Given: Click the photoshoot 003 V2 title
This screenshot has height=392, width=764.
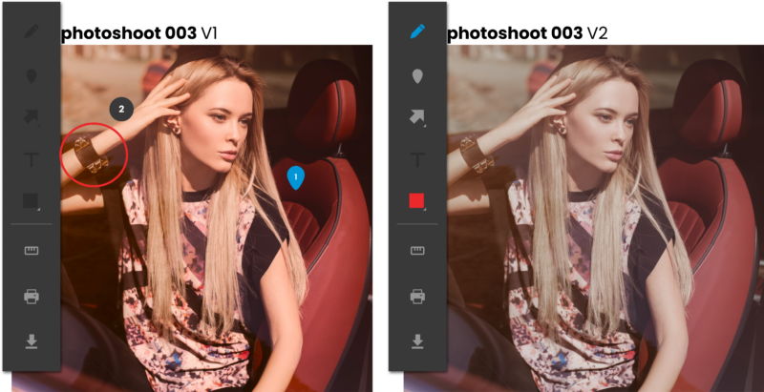Looking at the screenshot, I should coord(528,33).
